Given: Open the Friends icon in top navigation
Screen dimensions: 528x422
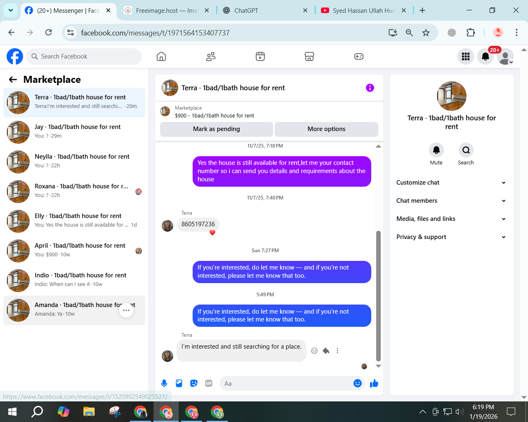Looking at the screenshot, I should (x=211, y=56).
